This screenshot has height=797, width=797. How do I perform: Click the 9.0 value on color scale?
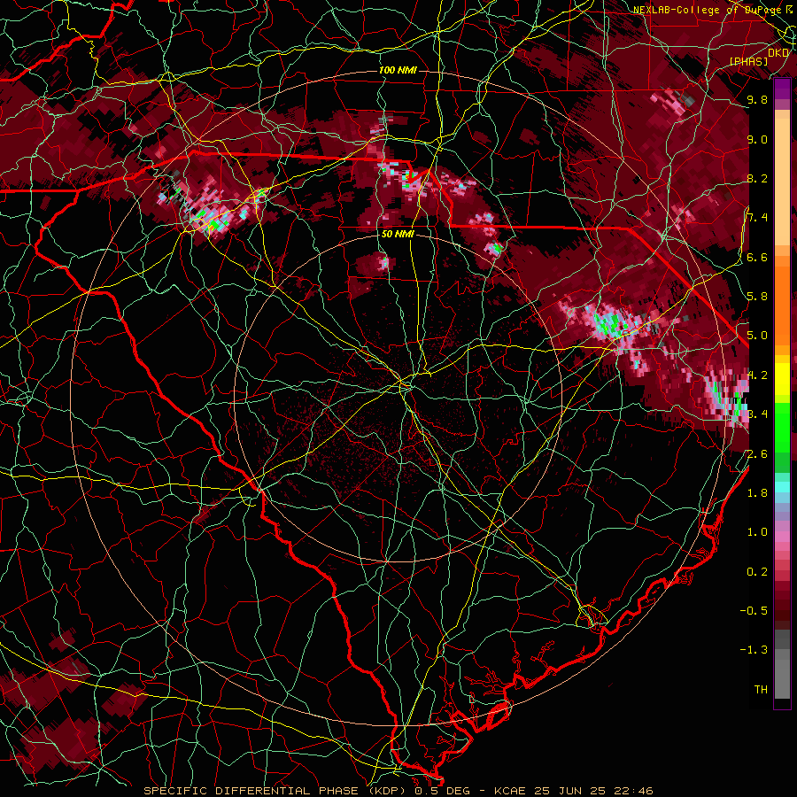click(757, 139)
